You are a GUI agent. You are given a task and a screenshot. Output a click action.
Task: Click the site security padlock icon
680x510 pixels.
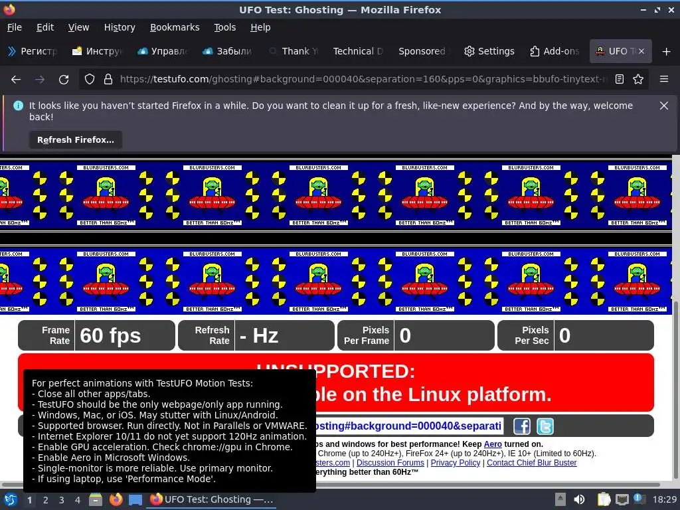(108, 80)
